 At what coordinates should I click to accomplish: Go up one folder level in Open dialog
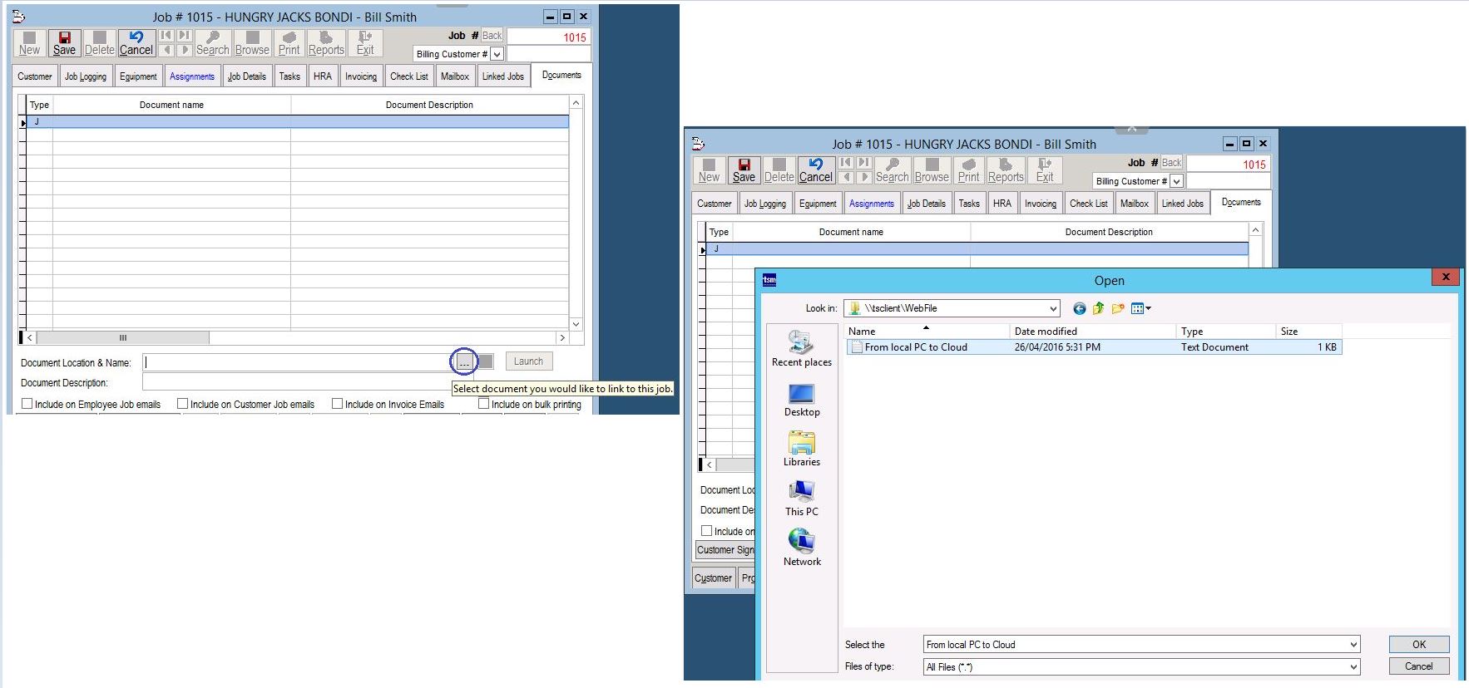tap(1098, 308)
